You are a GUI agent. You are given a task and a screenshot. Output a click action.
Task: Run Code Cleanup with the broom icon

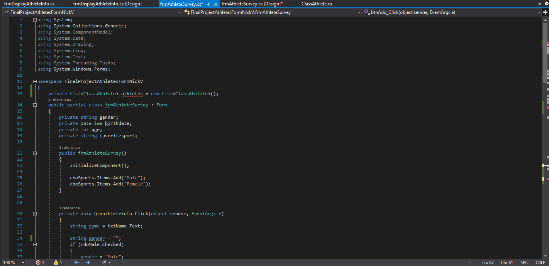point(103,262)
